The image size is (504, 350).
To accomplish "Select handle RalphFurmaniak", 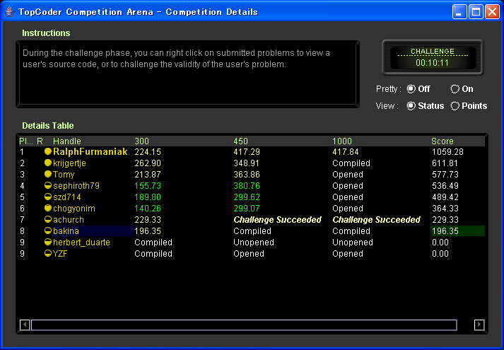I will pyautogui.click(x=90, y=152).
